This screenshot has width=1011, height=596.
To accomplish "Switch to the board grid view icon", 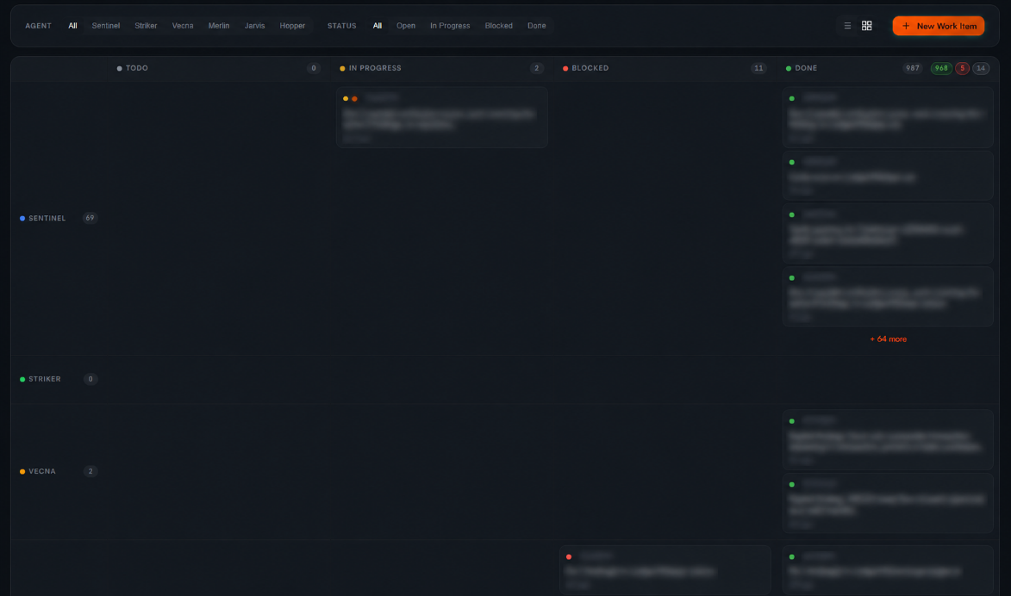I will pos(866,26).
